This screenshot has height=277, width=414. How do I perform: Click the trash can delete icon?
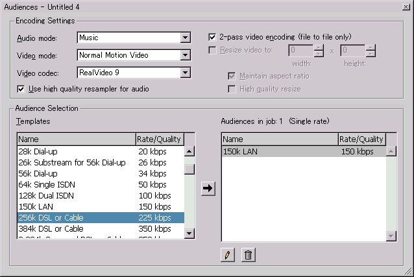coord(247,255)
